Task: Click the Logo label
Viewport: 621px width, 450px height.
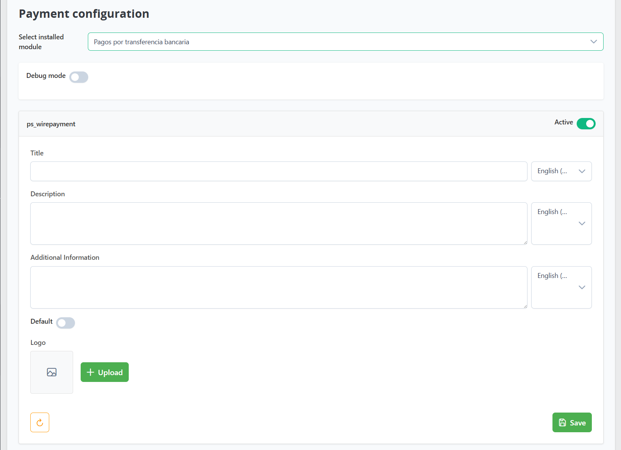Action: pyautogui.click(x=38, y=343)
